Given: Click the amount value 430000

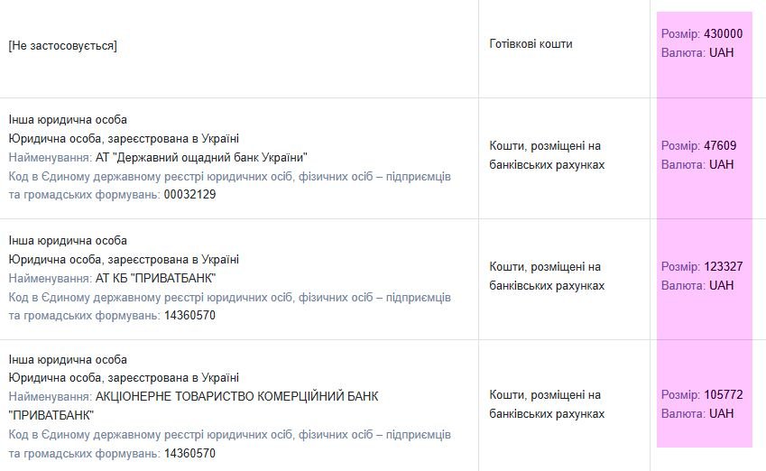Looking at the screenshot, I should click(723, 33).
